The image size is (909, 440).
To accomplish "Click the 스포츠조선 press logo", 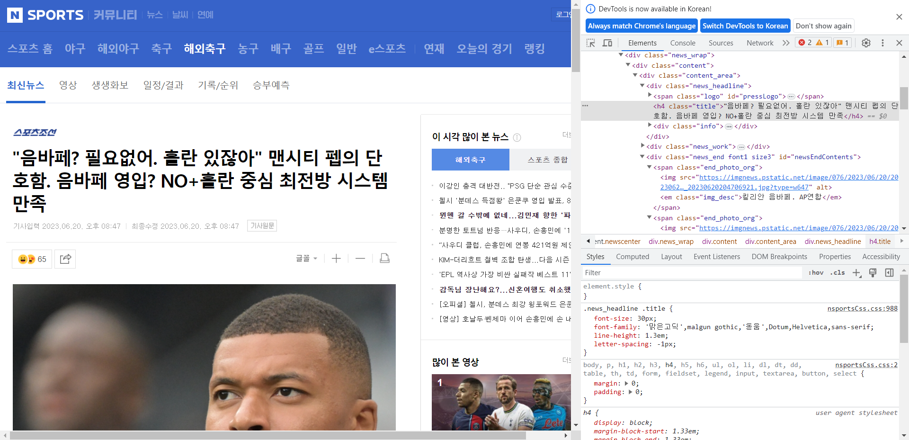I will (35, 132).
